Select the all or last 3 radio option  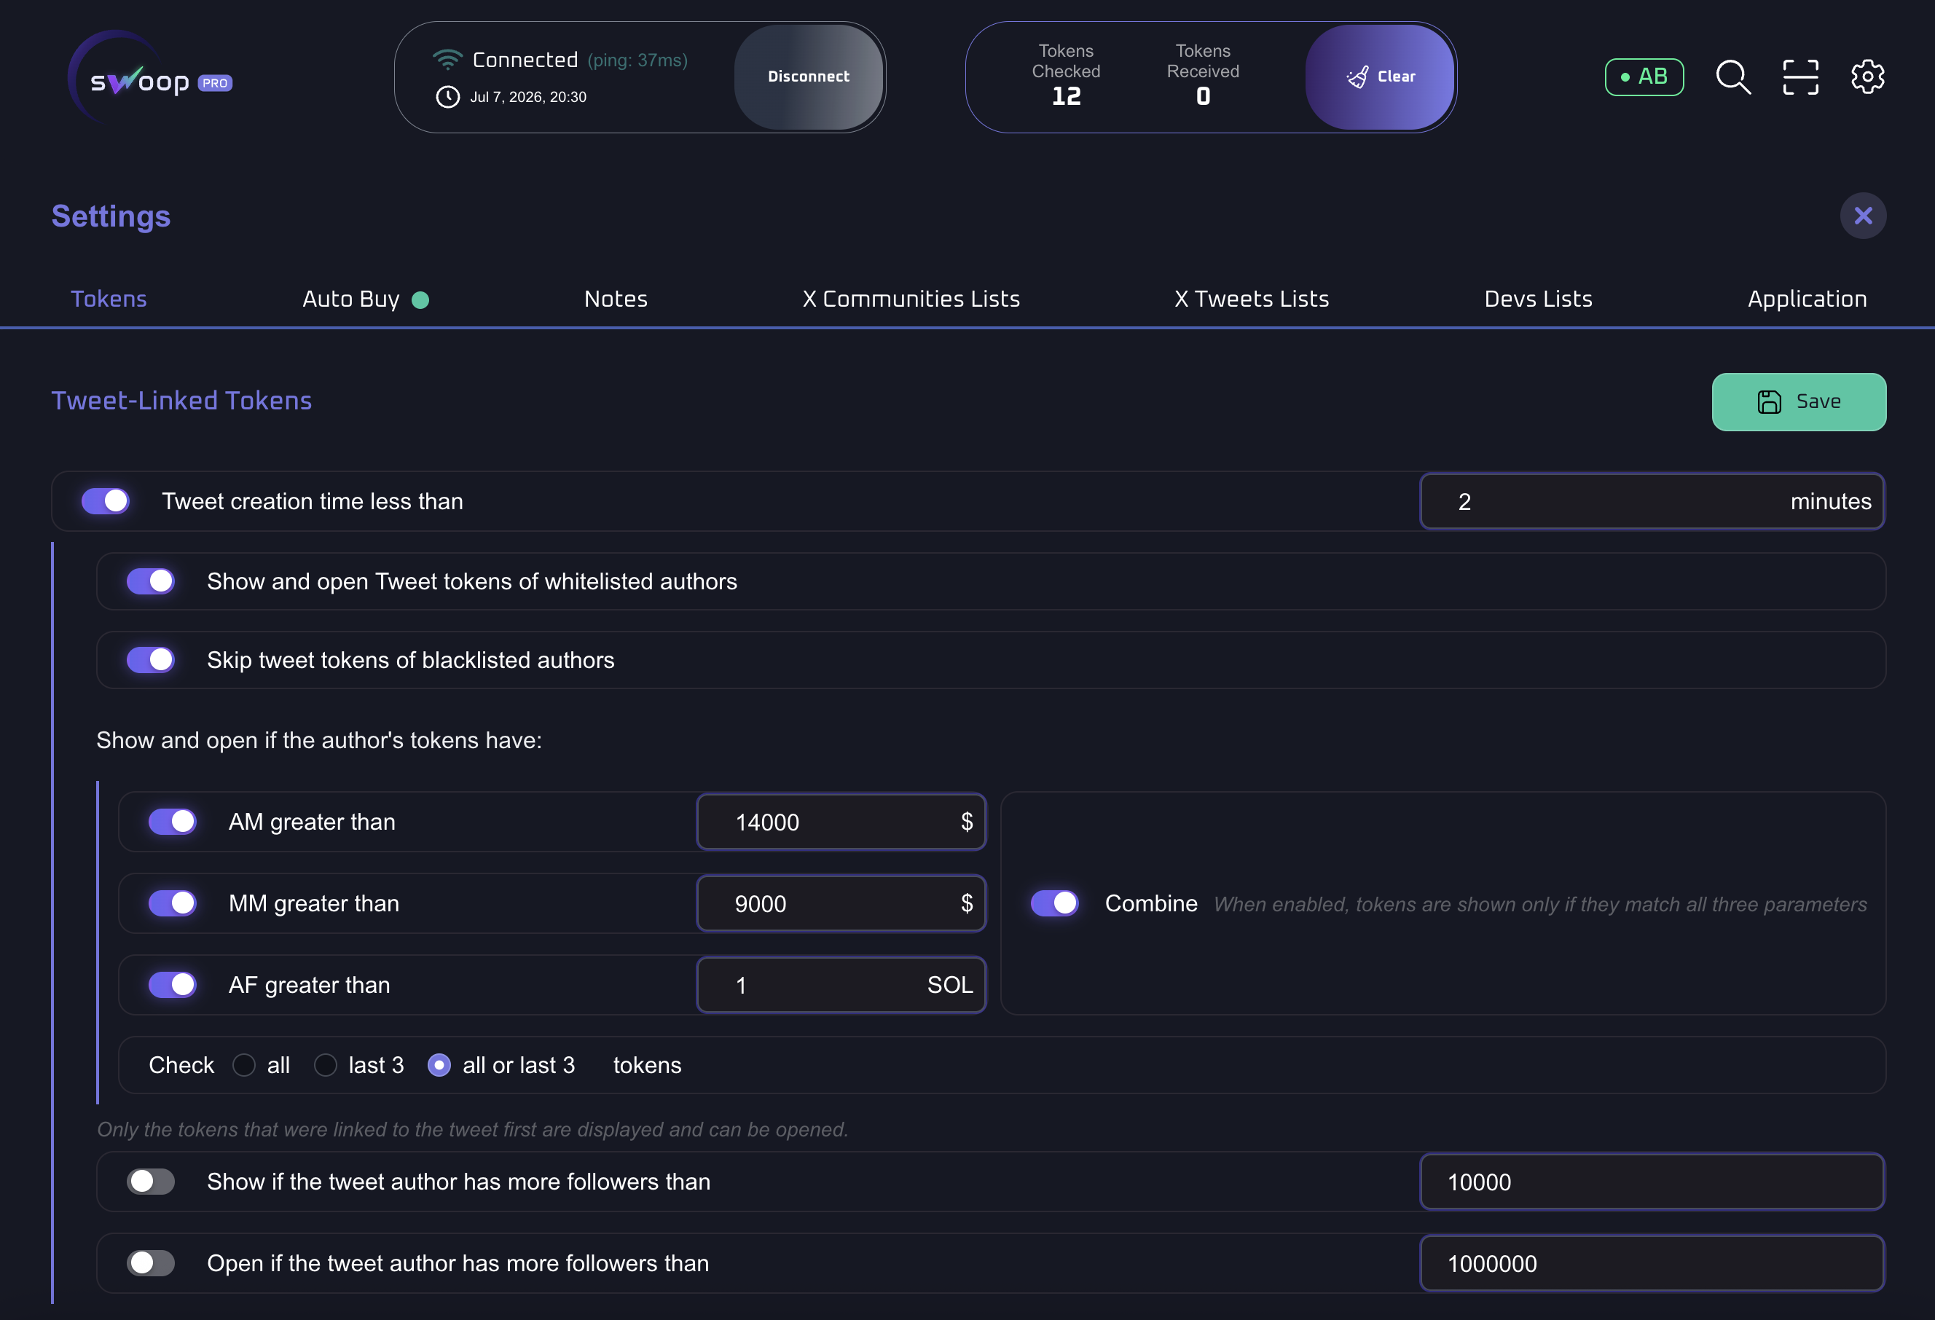[439, 1065]
